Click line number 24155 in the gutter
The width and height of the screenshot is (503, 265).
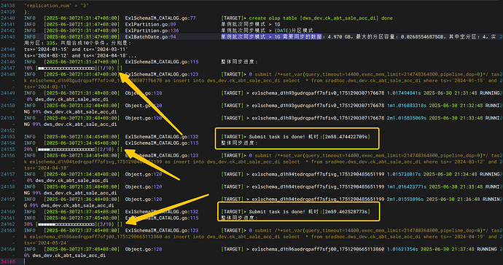tap(8, 149)
